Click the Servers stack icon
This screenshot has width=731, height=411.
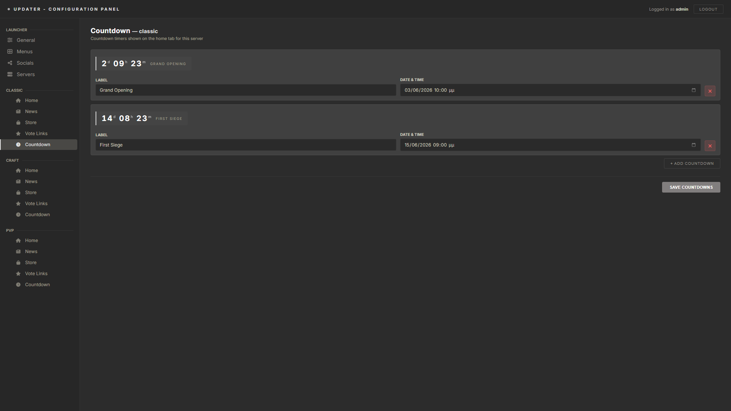pyautogui.click(x=10, y=74)
